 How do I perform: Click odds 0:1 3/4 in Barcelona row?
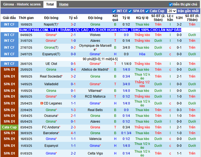coord(126,133)
